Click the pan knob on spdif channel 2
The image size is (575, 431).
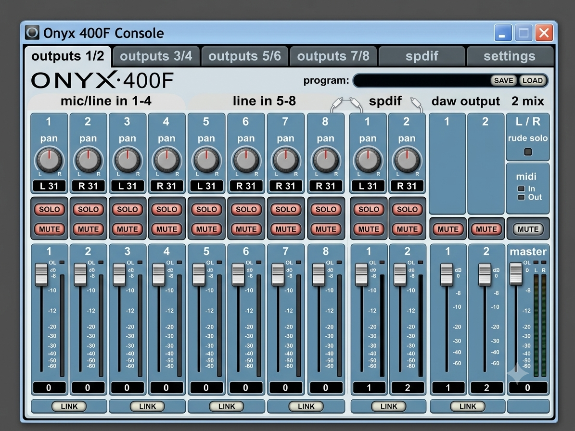tap(407, 161)
